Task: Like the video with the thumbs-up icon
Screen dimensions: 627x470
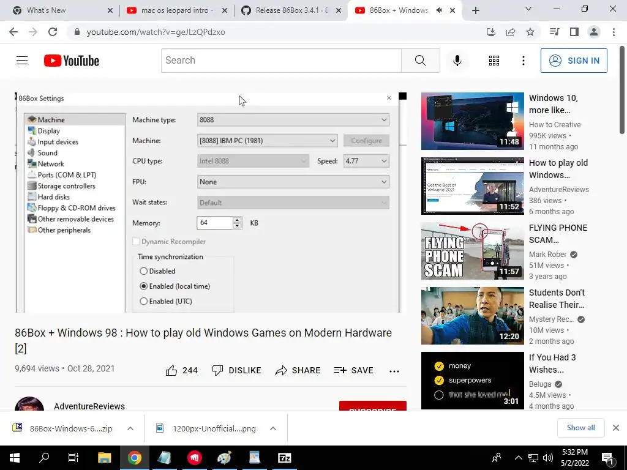Action: 171,370
